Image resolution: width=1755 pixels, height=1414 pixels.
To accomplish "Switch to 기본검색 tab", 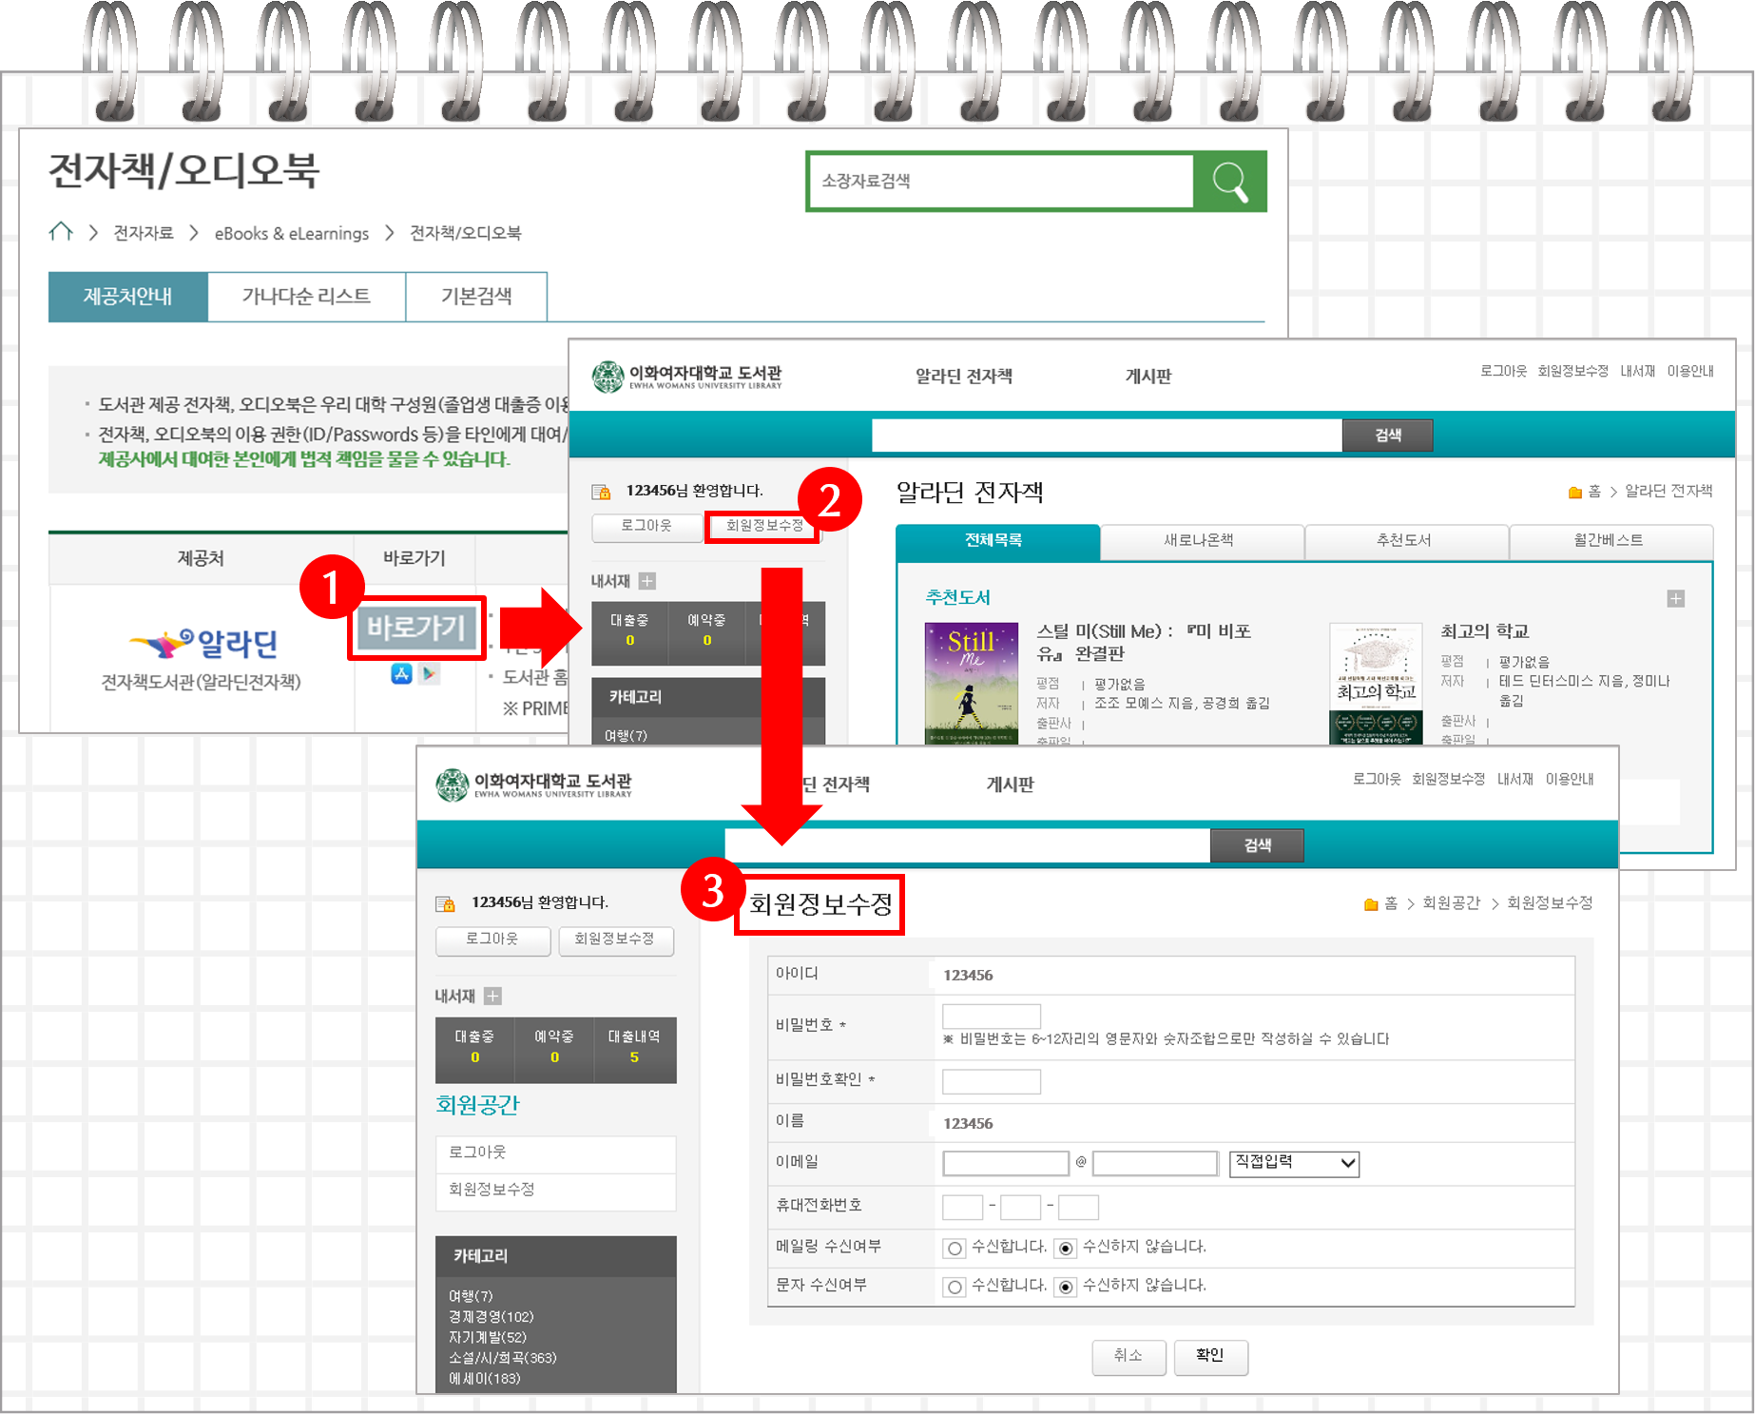I will [476, 297].
